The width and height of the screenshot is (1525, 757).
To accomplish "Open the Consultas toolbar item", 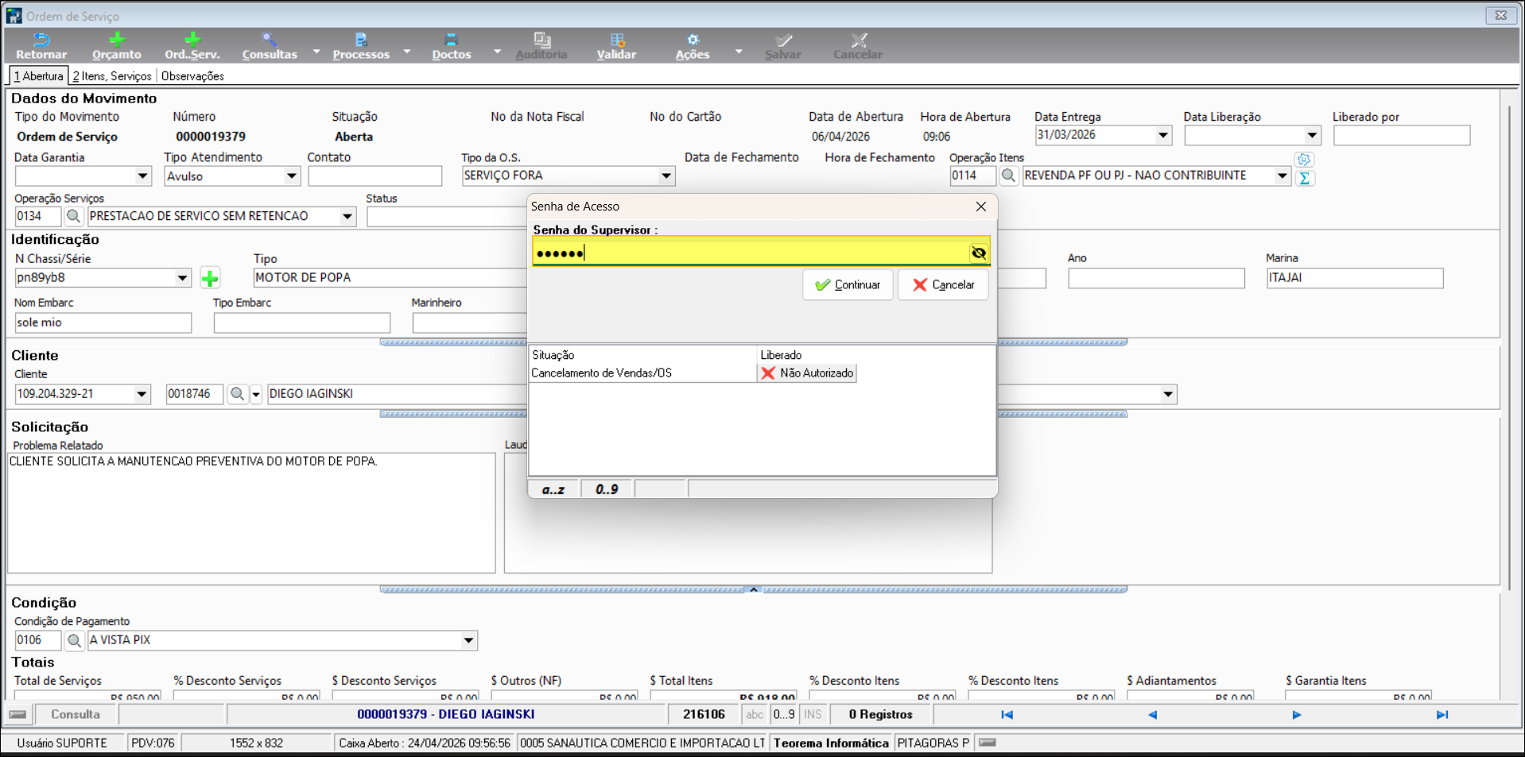I will tap(270, 46).
